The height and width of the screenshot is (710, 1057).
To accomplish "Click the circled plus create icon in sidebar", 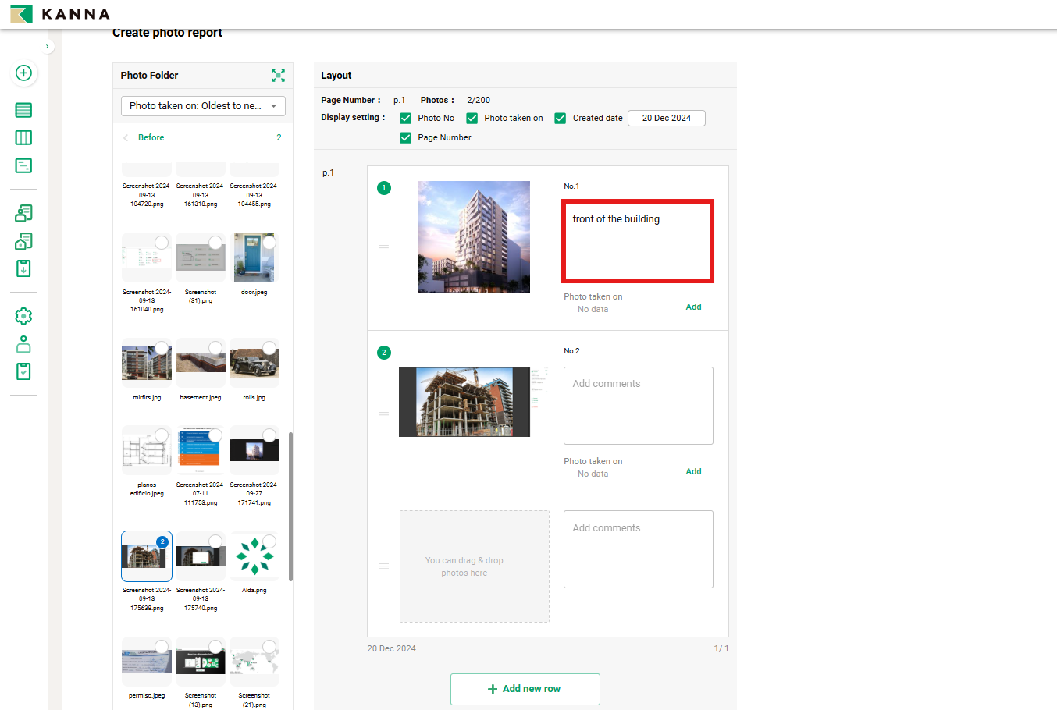I will coord(23,73).
